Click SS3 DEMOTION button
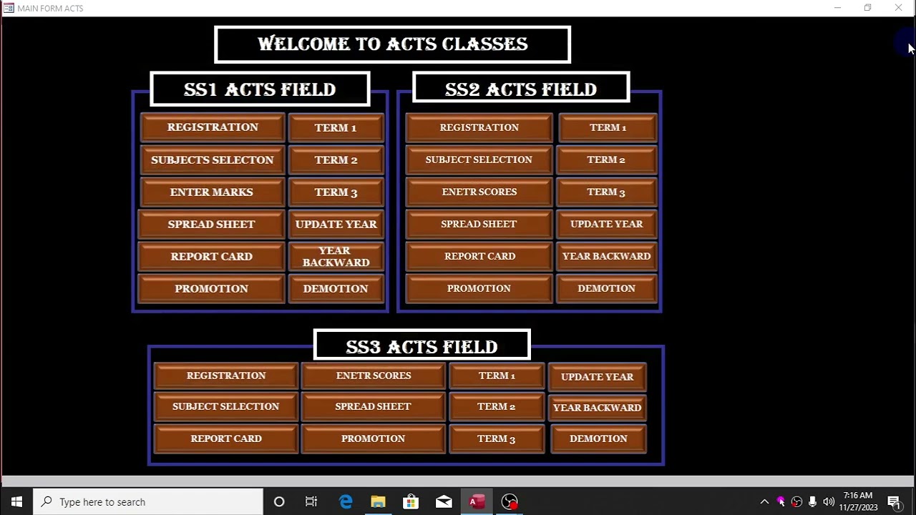The height and width of the screenshot is (515, 916). pos(598,438)
